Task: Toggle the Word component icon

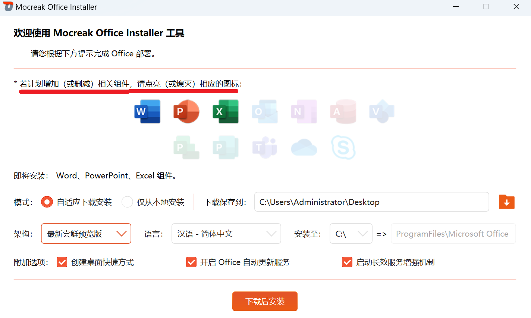Action: (147, 111)
